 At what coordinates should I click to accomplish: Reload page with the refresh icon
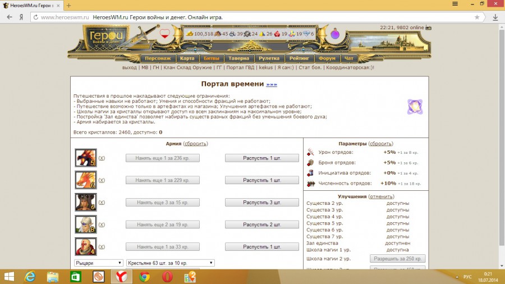tap(35, 17)
